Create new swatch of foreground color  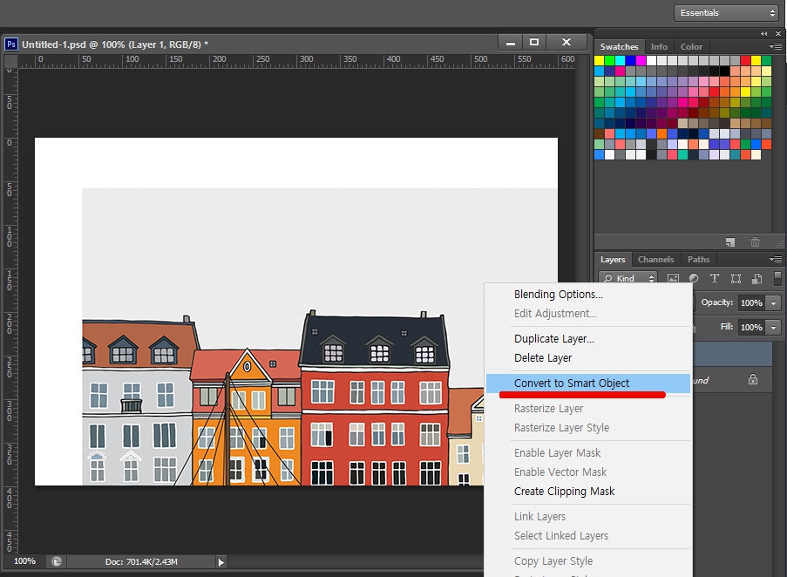click(730, 242)
